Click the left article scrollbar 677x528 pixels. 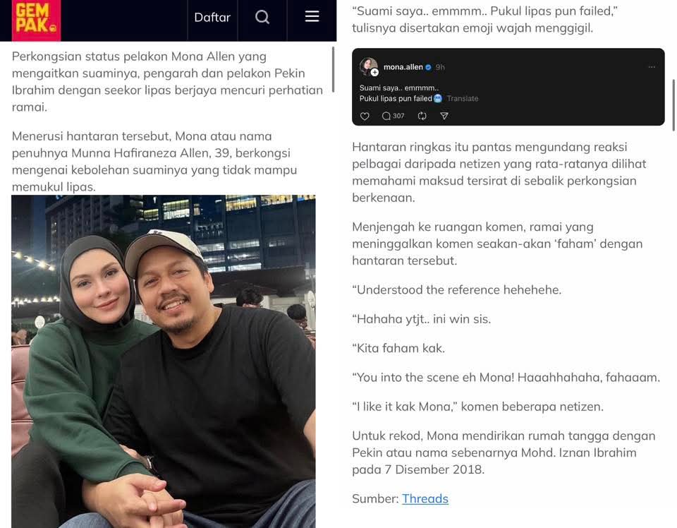tap(333, 69)
